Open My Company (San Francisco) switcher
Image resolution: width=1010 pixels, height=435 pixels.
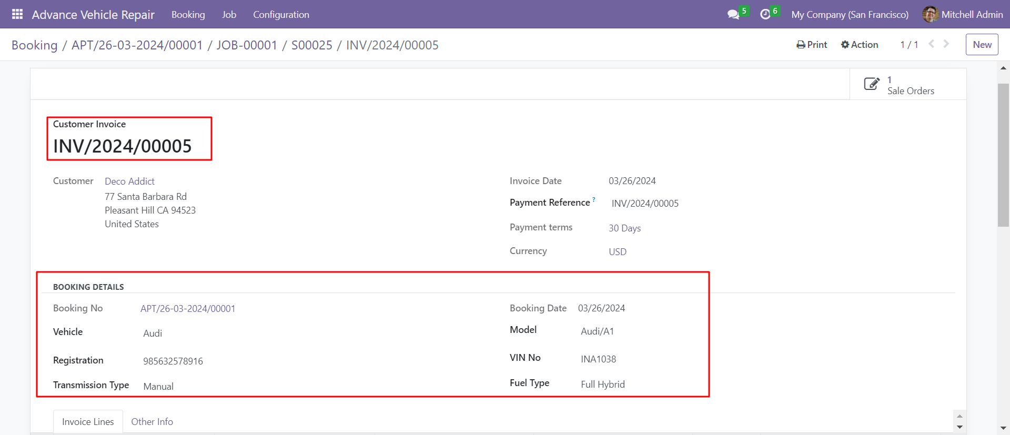pos(850,15)
